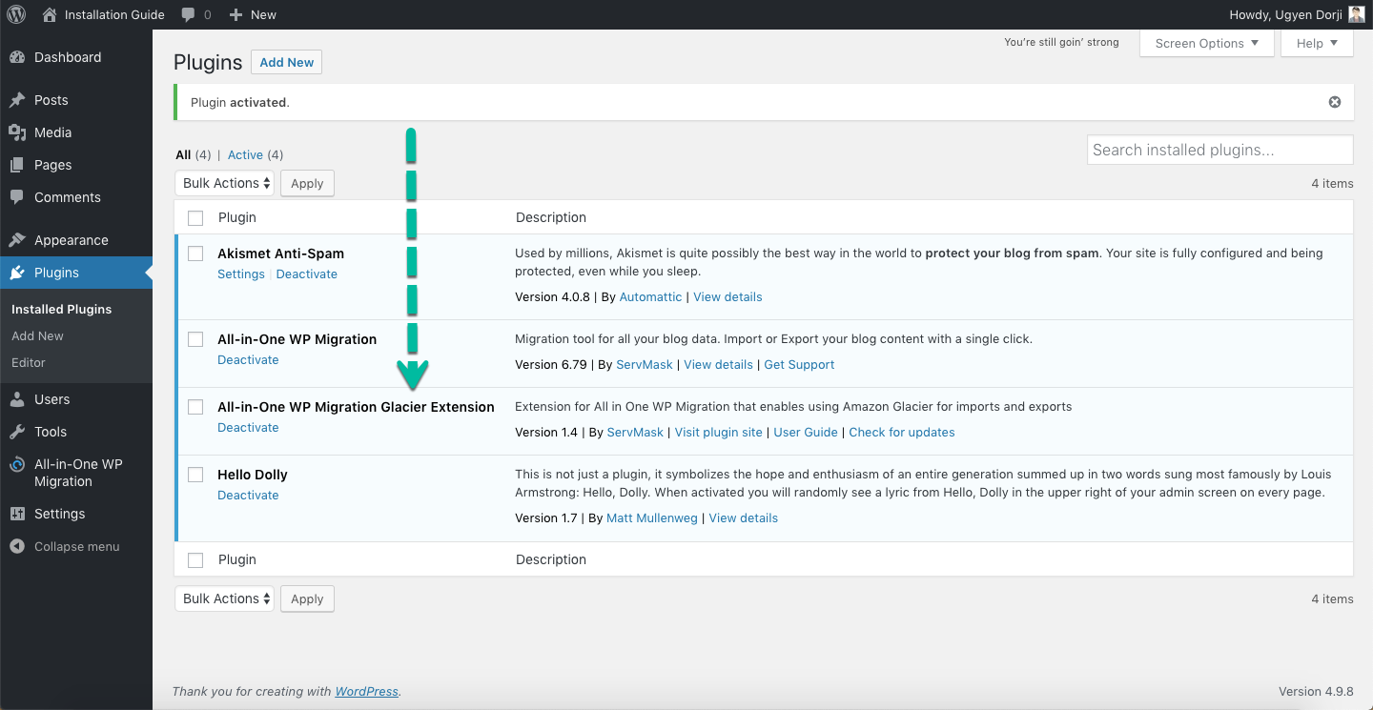Tick the Hello Dolly plugin checkbox

click(195, 475)
